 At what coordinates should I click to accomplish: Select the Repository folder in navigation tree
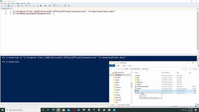(118, 97)
